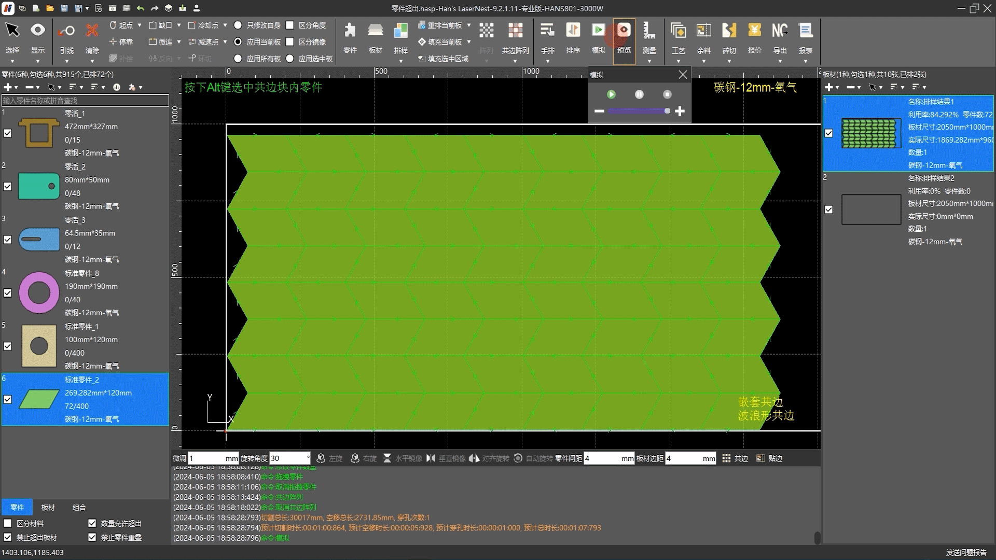Uncheck the 禁止零件重叠 checkbox
The height and width of the screenshot is (560, 996).
click(x=92, y=537)
